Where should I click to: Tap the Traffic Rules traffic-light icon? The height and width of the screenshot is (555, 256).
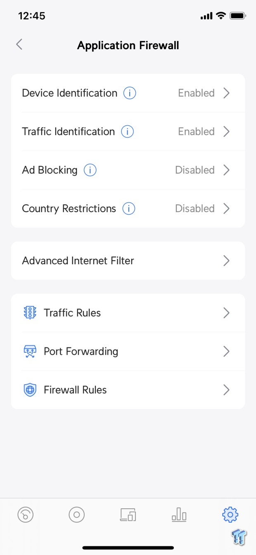coord(30,313)
